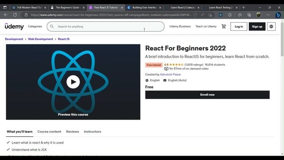Click the browser extension refresh-circle icon

230,15
